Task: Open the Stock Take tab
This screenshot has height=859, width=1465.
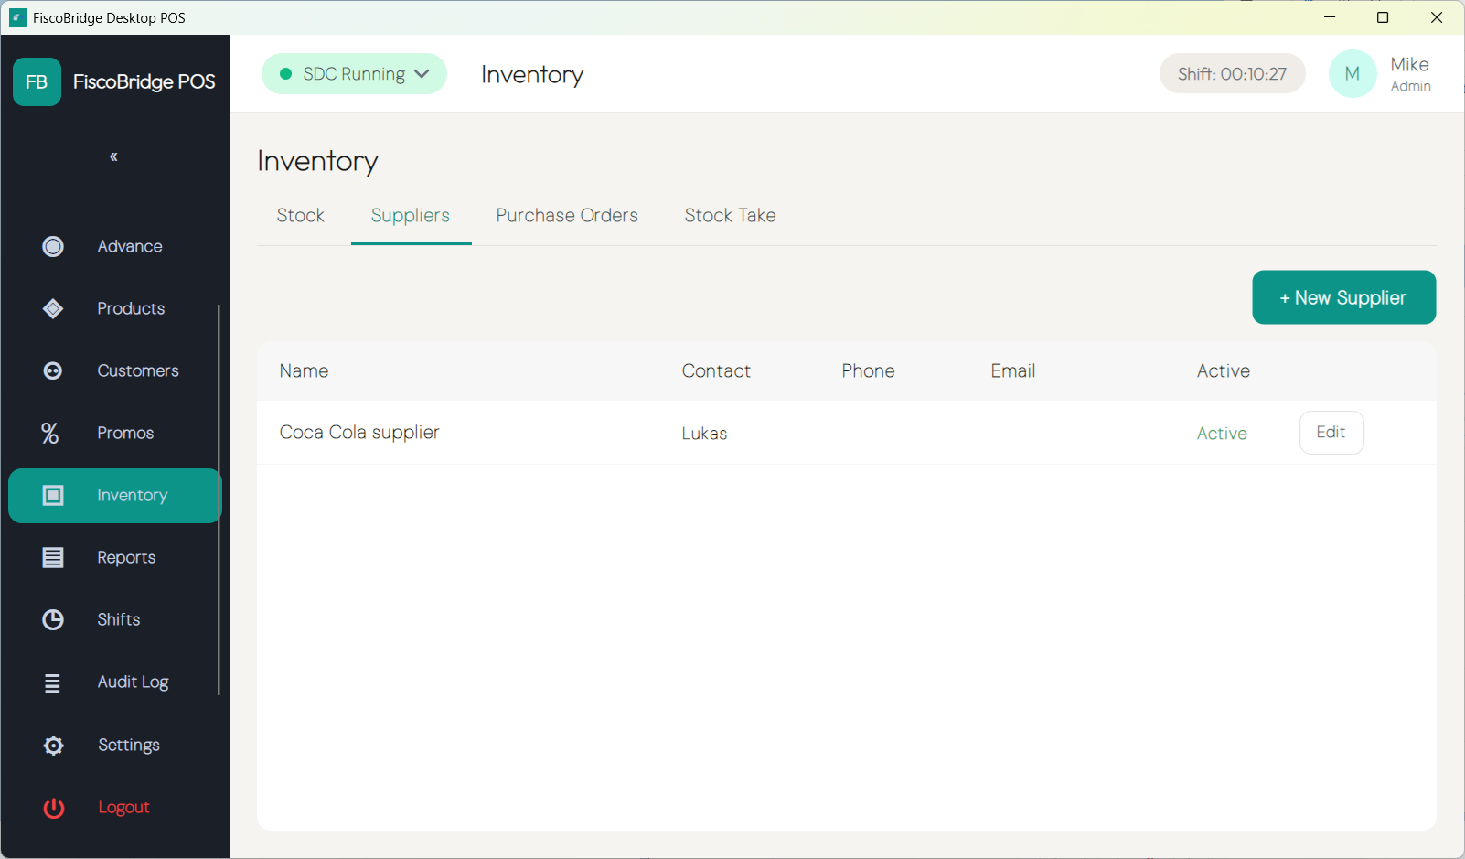Action: point(730,216)
